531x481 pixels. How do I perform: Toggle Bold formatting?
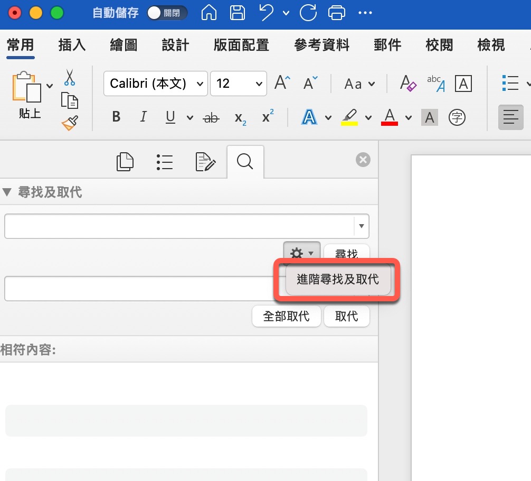(x=117, y=117)
